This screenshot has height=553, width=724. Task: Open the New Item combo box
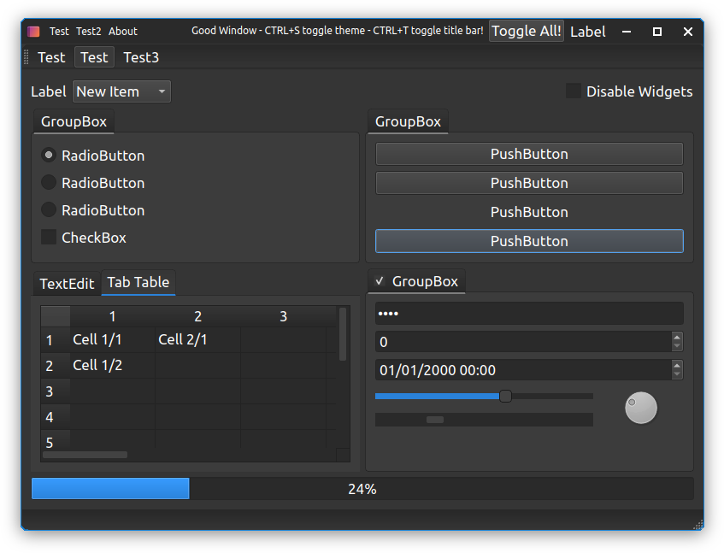pyautogui.click(x=121, y=91)
